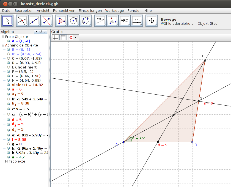Hide point A via its visibility circle
The image size is (231, 187).
pyautogui.click(x=9, y=41)
